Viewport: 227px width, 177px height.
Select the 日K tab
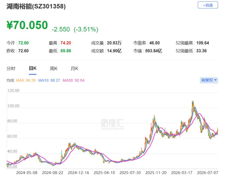point(33,68)
